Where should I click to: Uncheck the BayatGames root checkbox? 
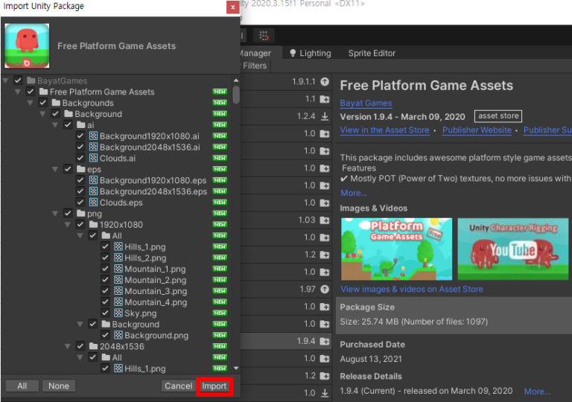coord(18,80)
